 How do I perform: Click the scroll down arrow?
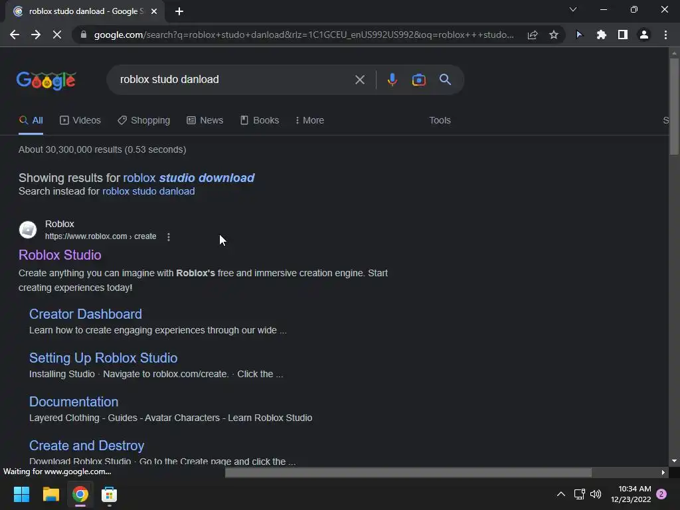(x=674, y=461)
